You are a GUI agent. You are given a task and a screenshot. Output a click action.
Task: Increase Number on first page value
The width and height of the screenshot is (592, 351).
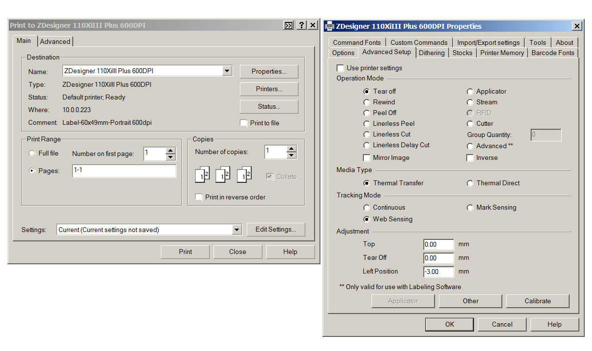point(171,151)
